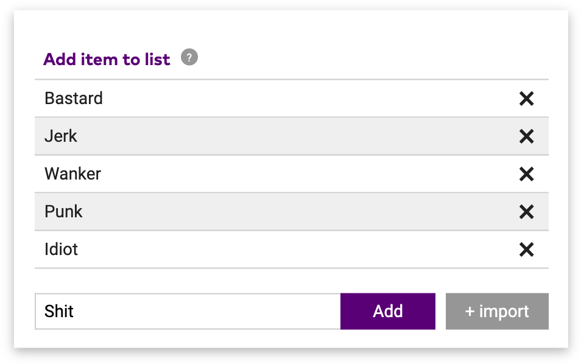Remove Wanker from the list
The image size is (581, 364).
pyautogui.click(x=526, y=174)
